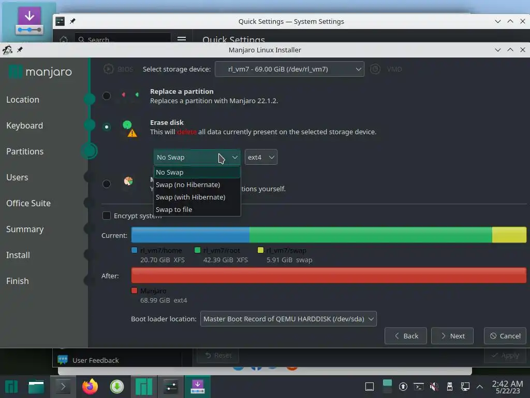Click the installer penguin title bar icon
Screen dimensions: 530x398
[x=7, y=50]
